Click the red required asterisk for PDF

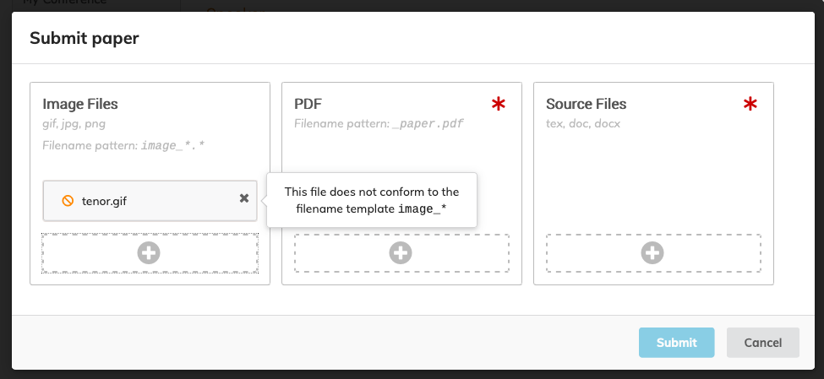pos(498,104)
